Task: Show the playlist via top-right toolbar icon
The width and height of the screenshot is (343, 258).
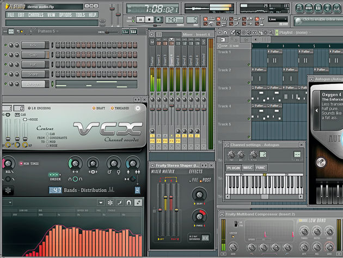Action: (299, 8)
